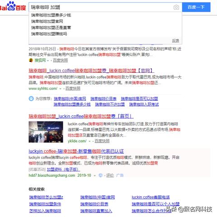Select suggestion 瑞幸咖啡加盟官网
Viewport: 217px width, 217px height.
pyautogui.click(x=47, y=21)
